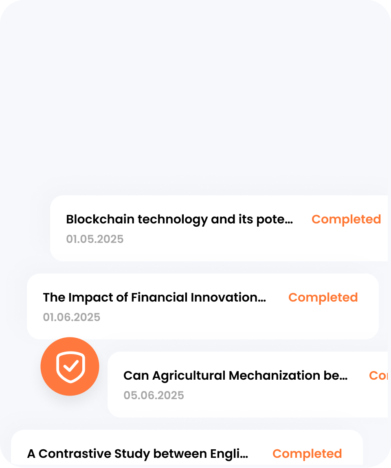Click Completed status on Contrastive Study entry

pyautogui.click(x=307, y=454)
